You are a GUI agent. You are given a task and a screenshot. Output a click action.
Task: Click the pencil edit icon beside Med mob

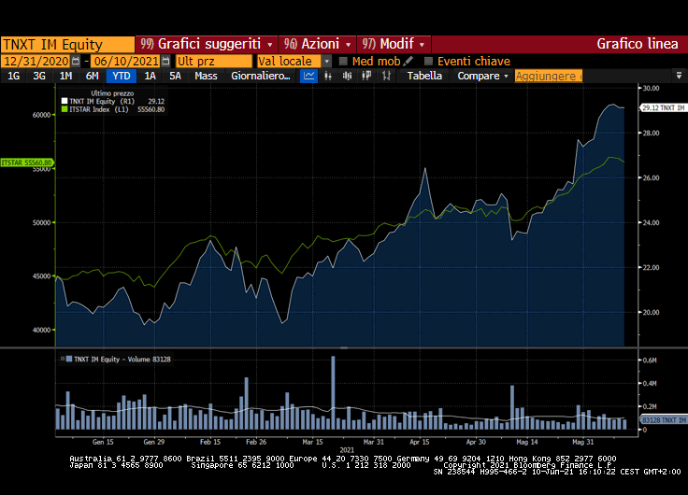click(x=408, y=61)
